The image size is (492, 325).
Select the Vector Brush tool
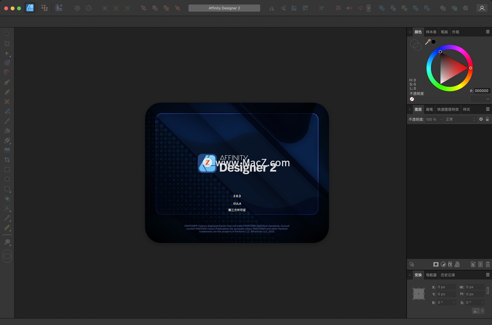(x=7, y=111)
